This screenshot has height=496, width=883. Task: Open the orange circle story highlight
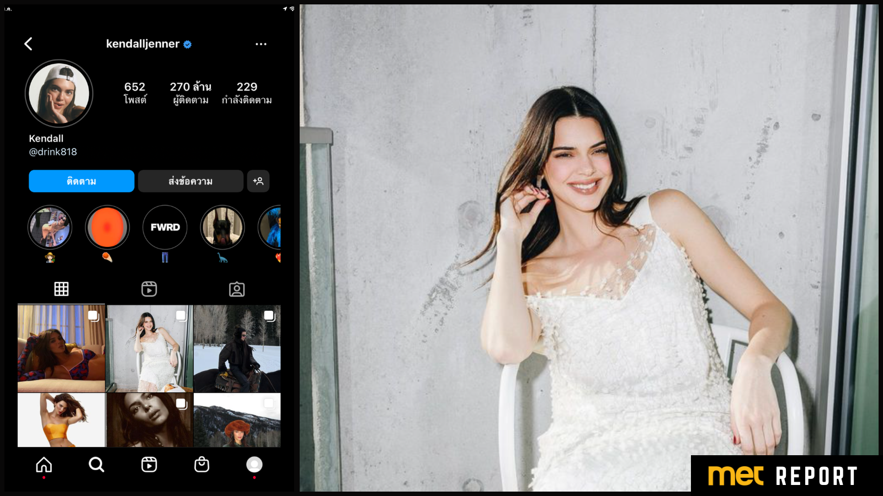[107, 227]
